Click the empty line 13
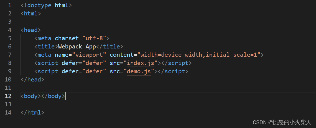The height and width of the screenshot is (128, 316). pyautogui.click(x=168, y=104)
